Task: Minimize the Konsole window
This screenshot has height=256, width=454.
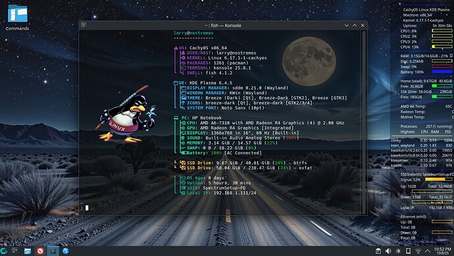Action: click(x=347, y=26)
